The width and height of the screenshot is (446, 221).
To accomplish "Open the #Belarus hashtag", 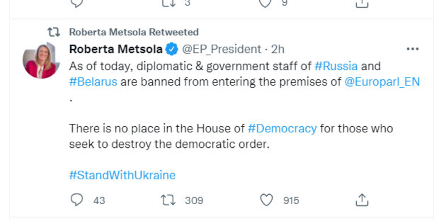I will coord(93,81).
